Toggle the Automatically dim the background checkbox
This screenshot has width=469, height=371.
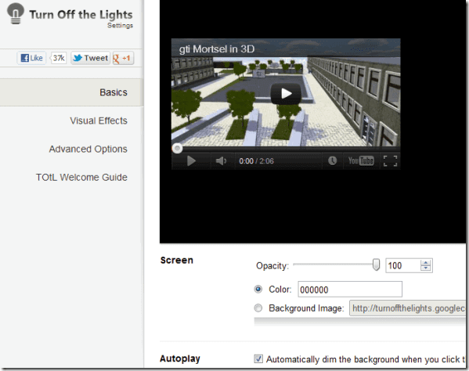click(258, 358)
